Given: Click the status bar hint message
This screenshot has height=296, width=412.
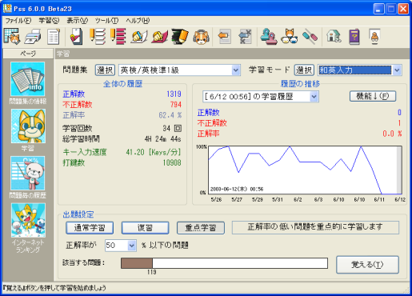Looking at the screenshot, I should click(x=54, y=288).
